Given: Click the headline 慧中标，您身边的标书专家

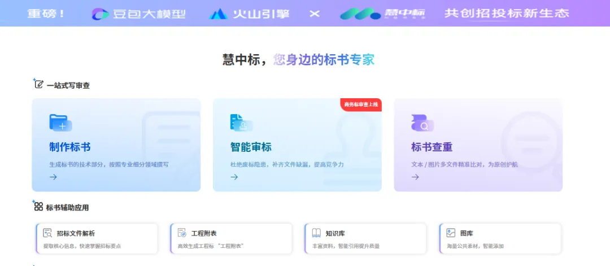Looking at the screenshot, I should click(298, 60).
